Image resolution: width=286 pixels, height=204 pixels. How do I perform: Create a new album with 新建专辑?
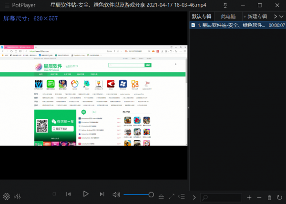point(255,17)
